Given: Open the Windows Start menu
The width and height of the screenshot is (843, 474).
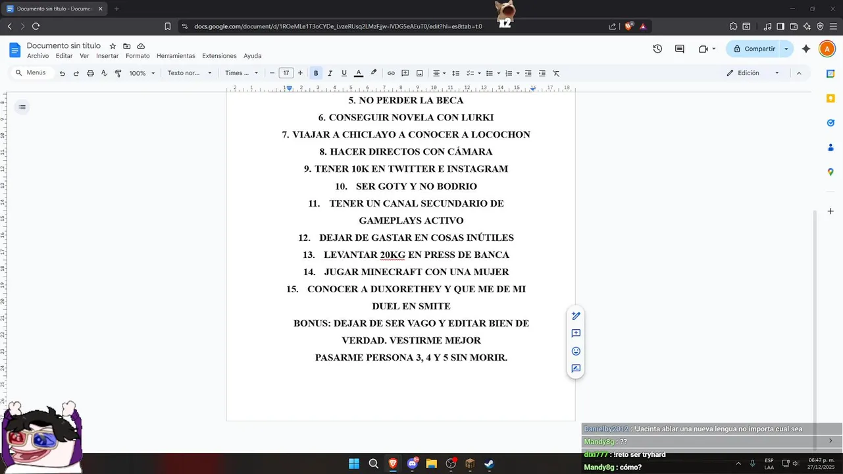Looking at the screenshot, I should (x=354, y=463).
